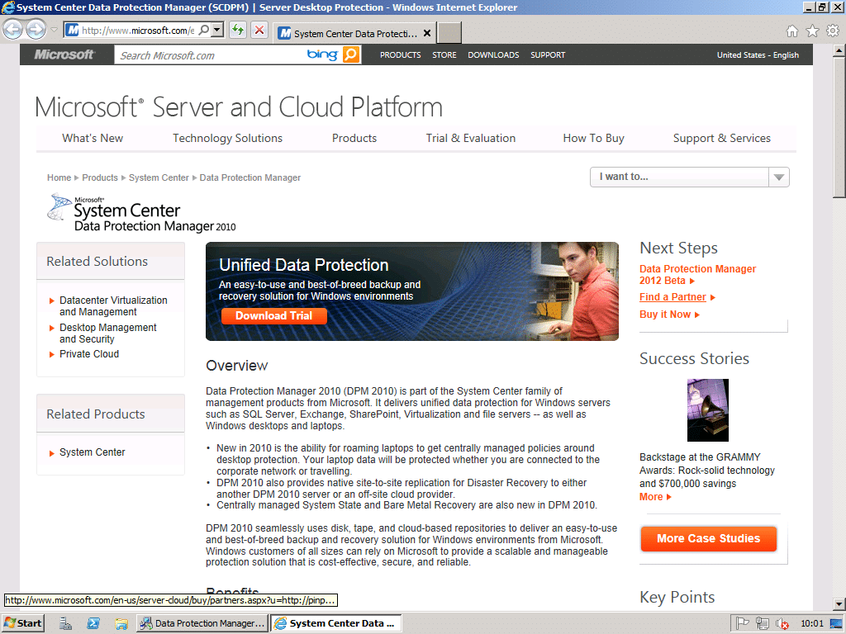The width and height of the screenshot is (846, 634).
Task: Switch to Data Protection Manager taskbar window
Action: pyautogui.click(x=202, y=623)
